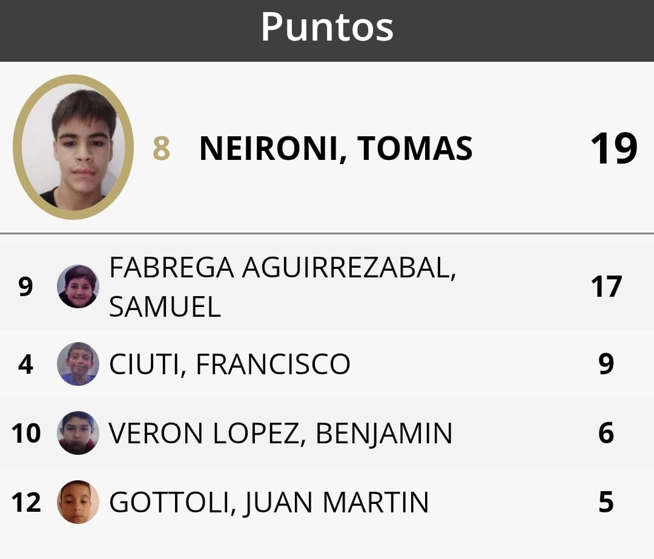
Task: Open the large oval photo of Neironi, Tomas
Action: click(73, 147)
